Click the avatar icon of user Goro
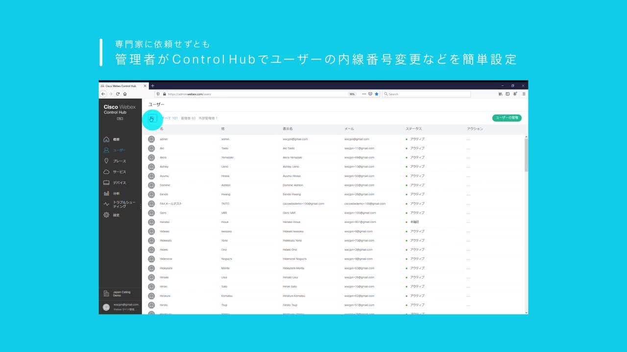Screen dimensions: 627x352 [151, 213]
